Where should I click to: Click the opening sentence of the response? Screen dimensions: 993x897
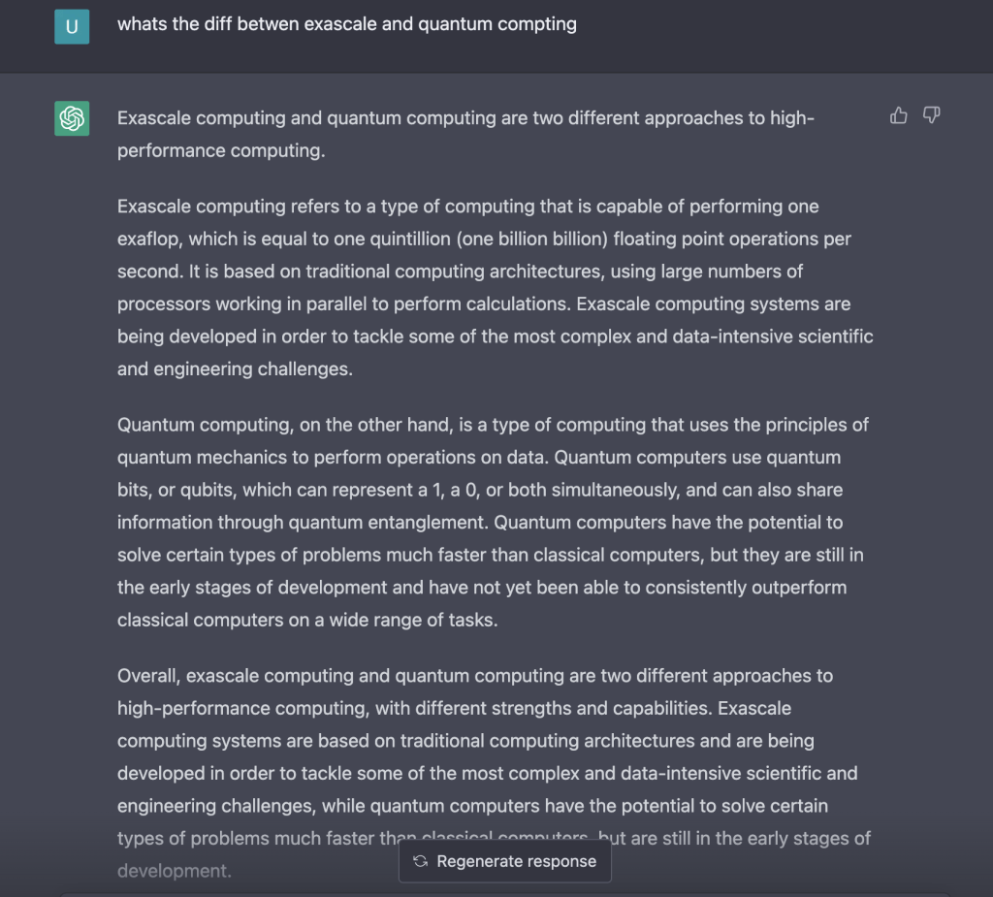465,135
